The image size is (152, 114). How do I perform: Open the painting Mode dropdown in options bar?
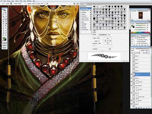pyautogui.click(x=22, y=4)
